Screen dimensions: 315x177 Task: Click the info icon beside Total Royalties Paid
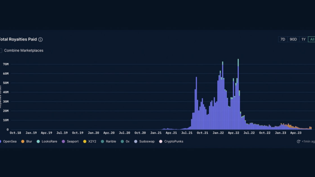40,39
